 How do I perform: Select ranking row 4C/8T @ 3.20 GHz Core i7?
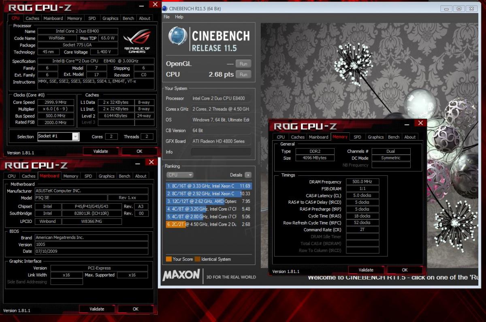(209, 209)
